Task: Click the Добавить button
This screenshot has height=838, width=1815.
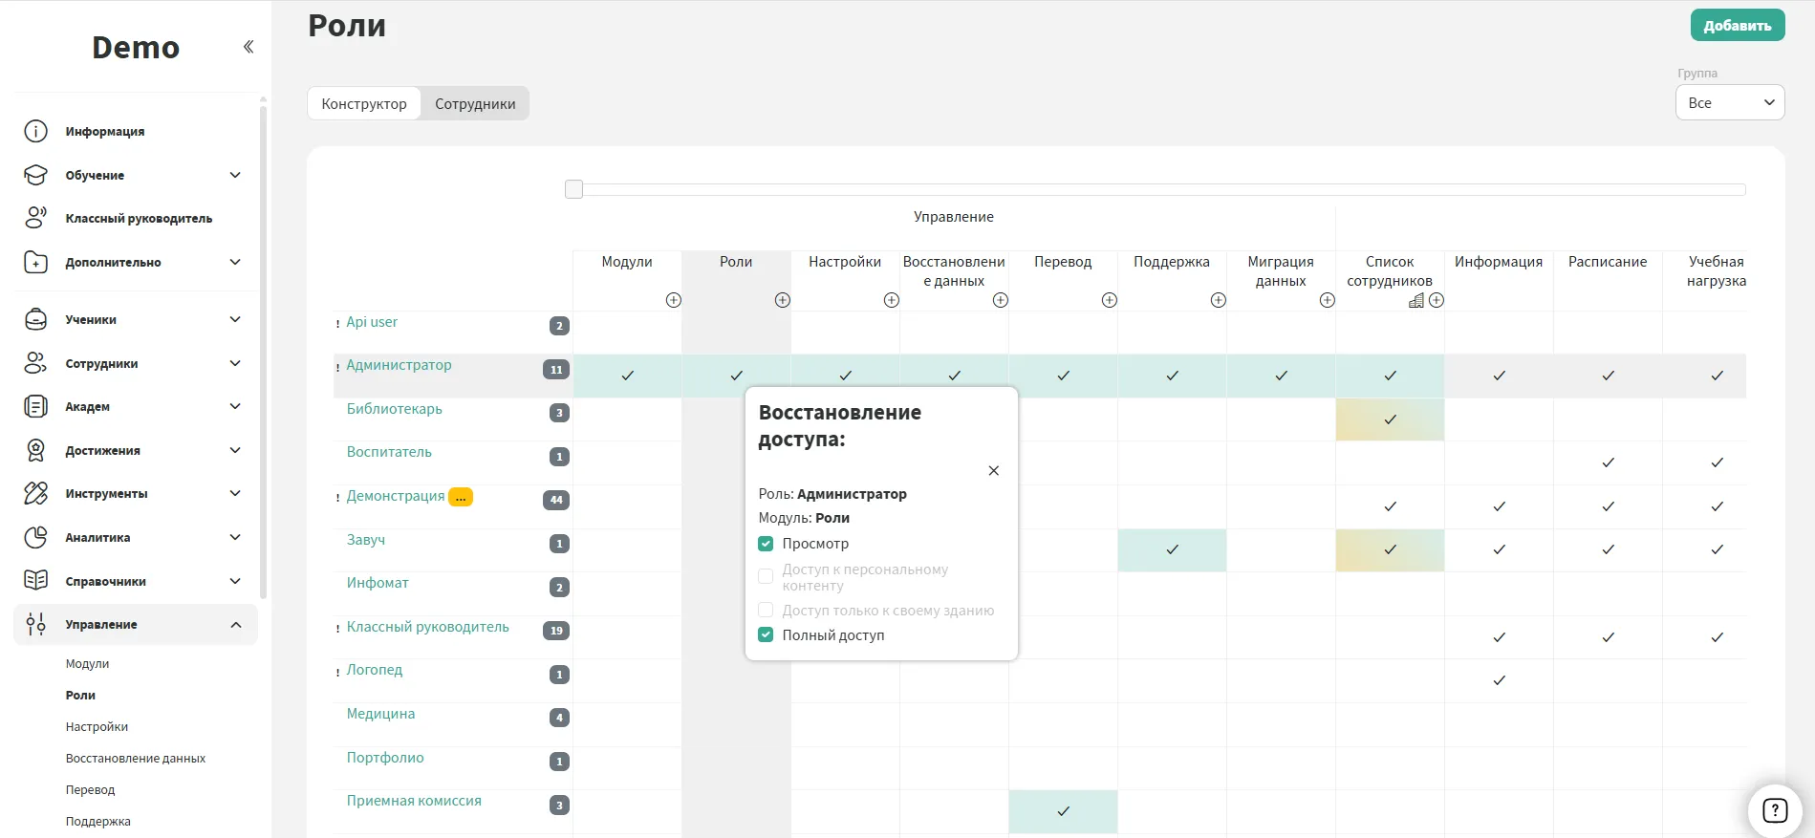Action: pos(1737,26)
